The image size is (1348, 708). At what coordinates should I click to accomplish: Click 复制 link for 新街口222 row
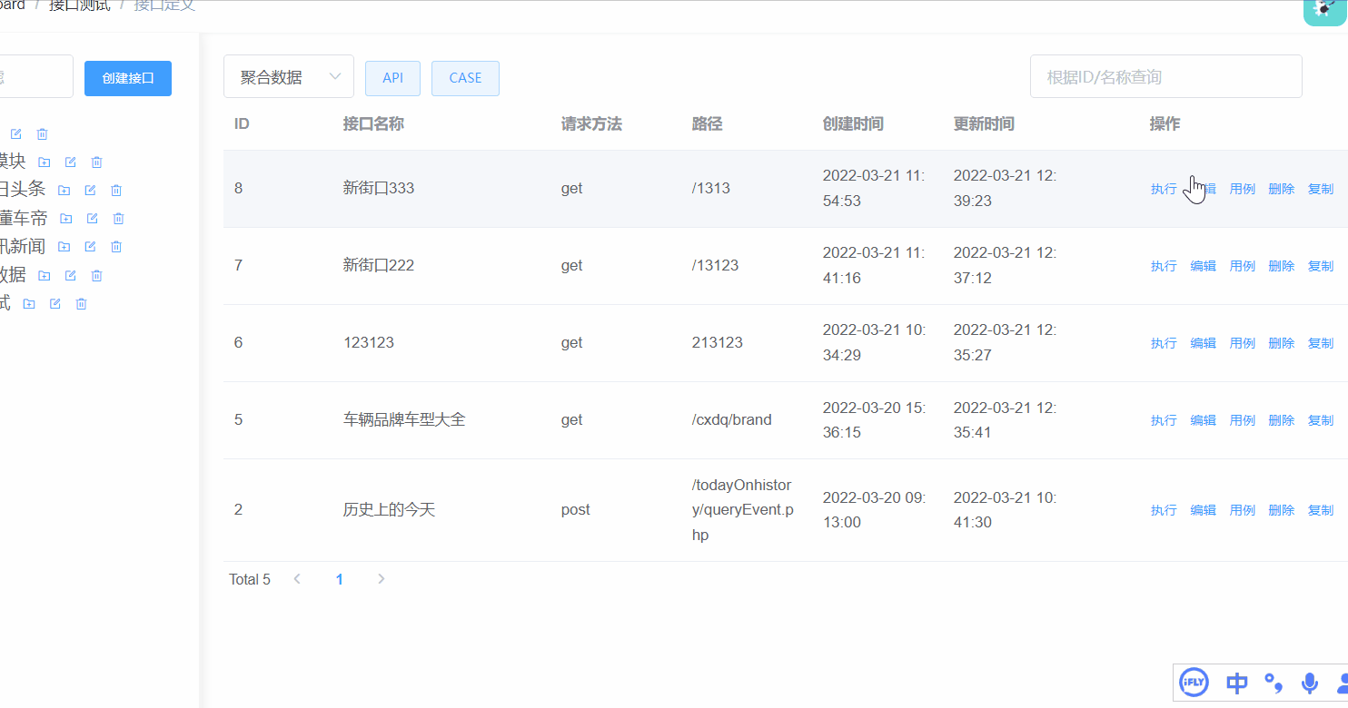[1320, 266]
